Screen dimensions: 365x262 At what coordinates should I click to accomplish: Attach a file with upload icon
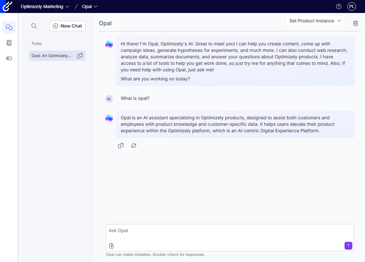point(111,246)
